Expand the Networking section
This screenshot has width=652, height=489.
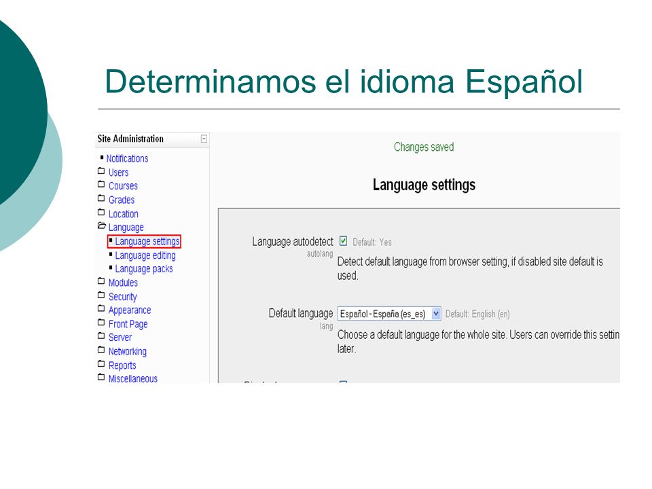pyautogui.click(x=128, y=351)
